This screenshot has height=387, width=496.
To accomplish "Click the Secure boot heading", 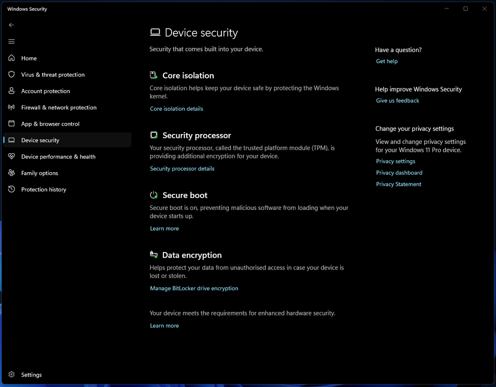I will pyautogui.click(x=185, y=195).
